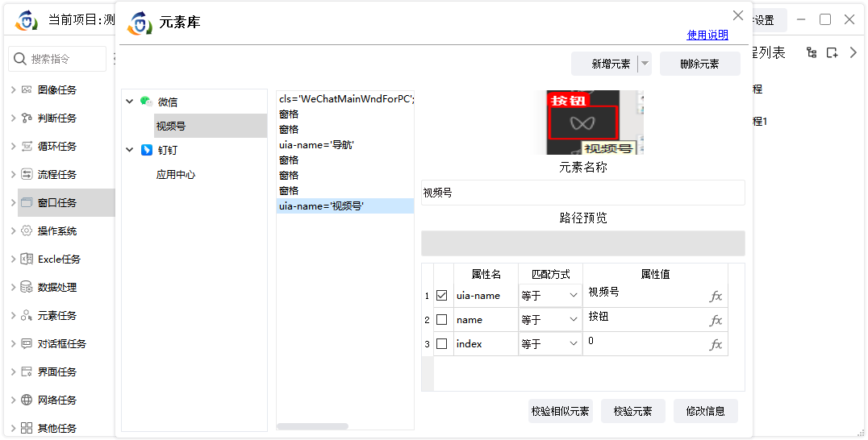Click the horizontal scrollbar in path list
Viewport: 868px width, 440px height.
tap(313, 426)
